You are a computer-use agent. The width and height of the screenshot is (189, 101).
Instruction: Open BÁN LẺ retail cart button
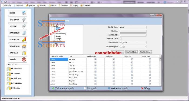click(18, 26)
